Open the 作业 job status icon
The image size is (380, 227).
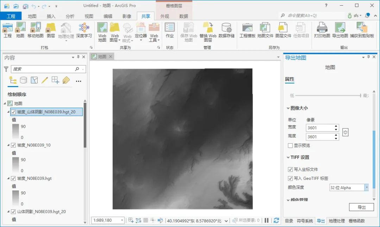[x=170, y=30]
